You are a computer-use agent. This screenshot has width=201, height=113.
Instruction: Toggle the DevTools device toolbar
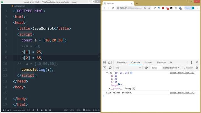click(110, 62)
